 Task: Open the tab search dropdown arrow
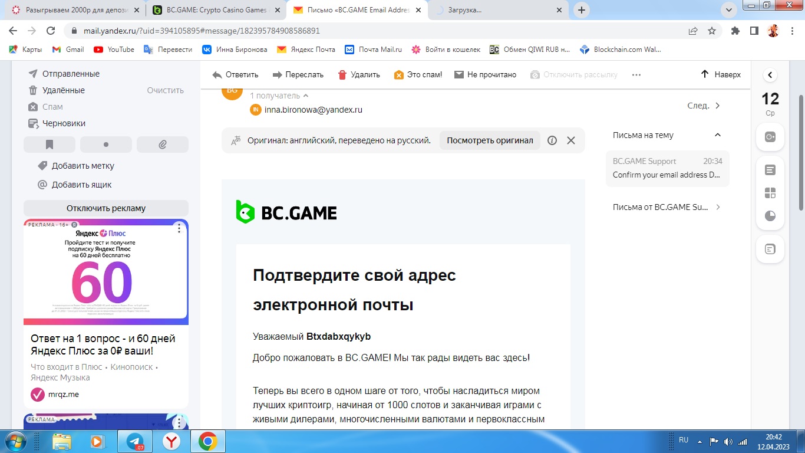coord(729,10)
